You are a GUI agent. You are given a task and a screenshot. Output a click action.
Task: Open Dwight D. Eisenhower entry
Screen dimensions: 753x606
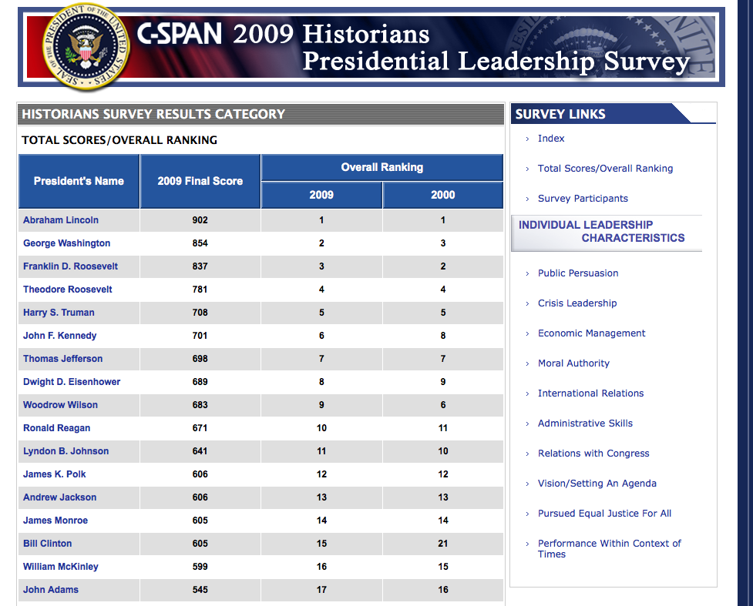pos(72,381)
